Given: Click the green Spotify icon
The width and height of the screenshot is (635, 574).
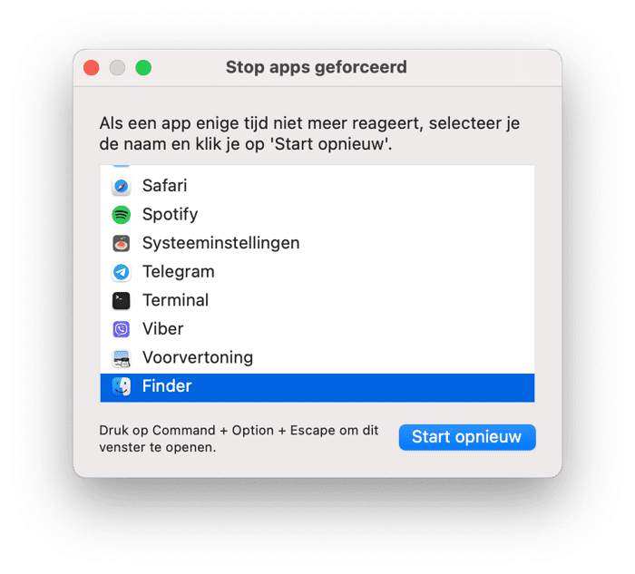Looking at the screenshot, I should [121, 215].
